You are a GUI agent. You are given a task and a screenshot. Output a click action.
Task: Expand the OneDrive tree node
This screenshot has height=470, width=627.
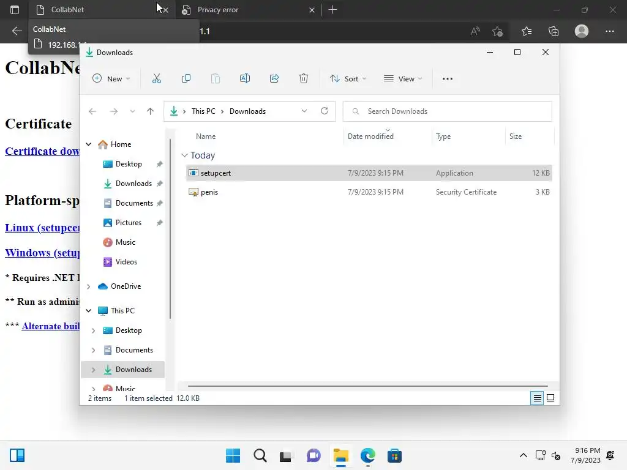(89, 286)
